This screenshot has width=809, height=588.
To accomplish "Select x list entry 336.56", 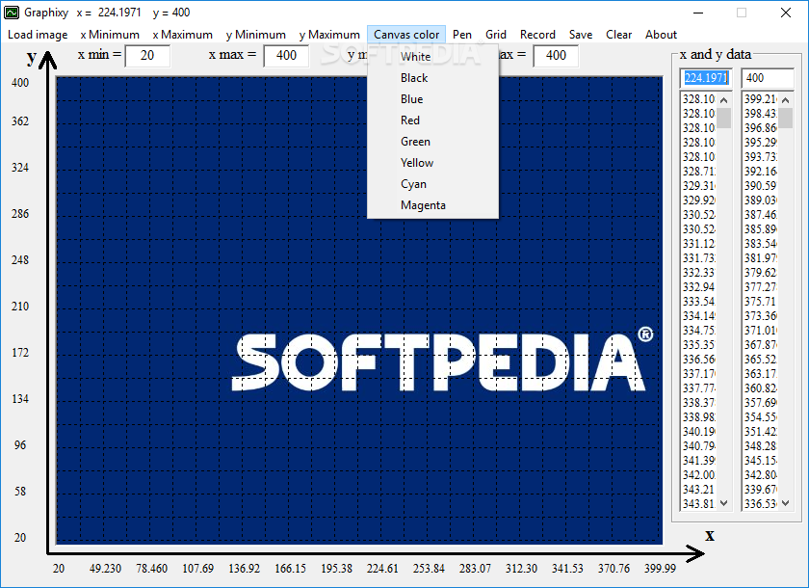I will pyautogui.click(x=698, y=360).
